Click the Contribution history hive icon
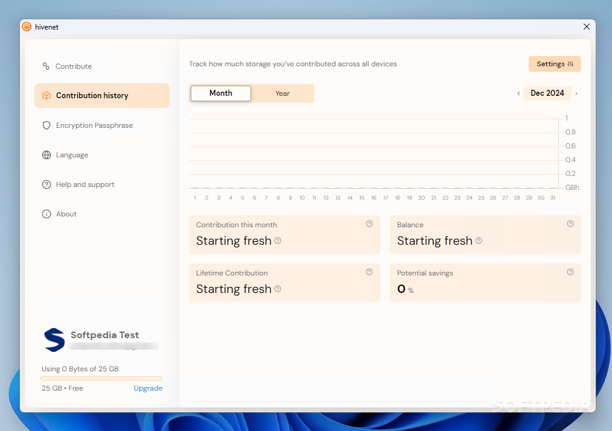This screenshot has height=431, width=612. (46, 95)
